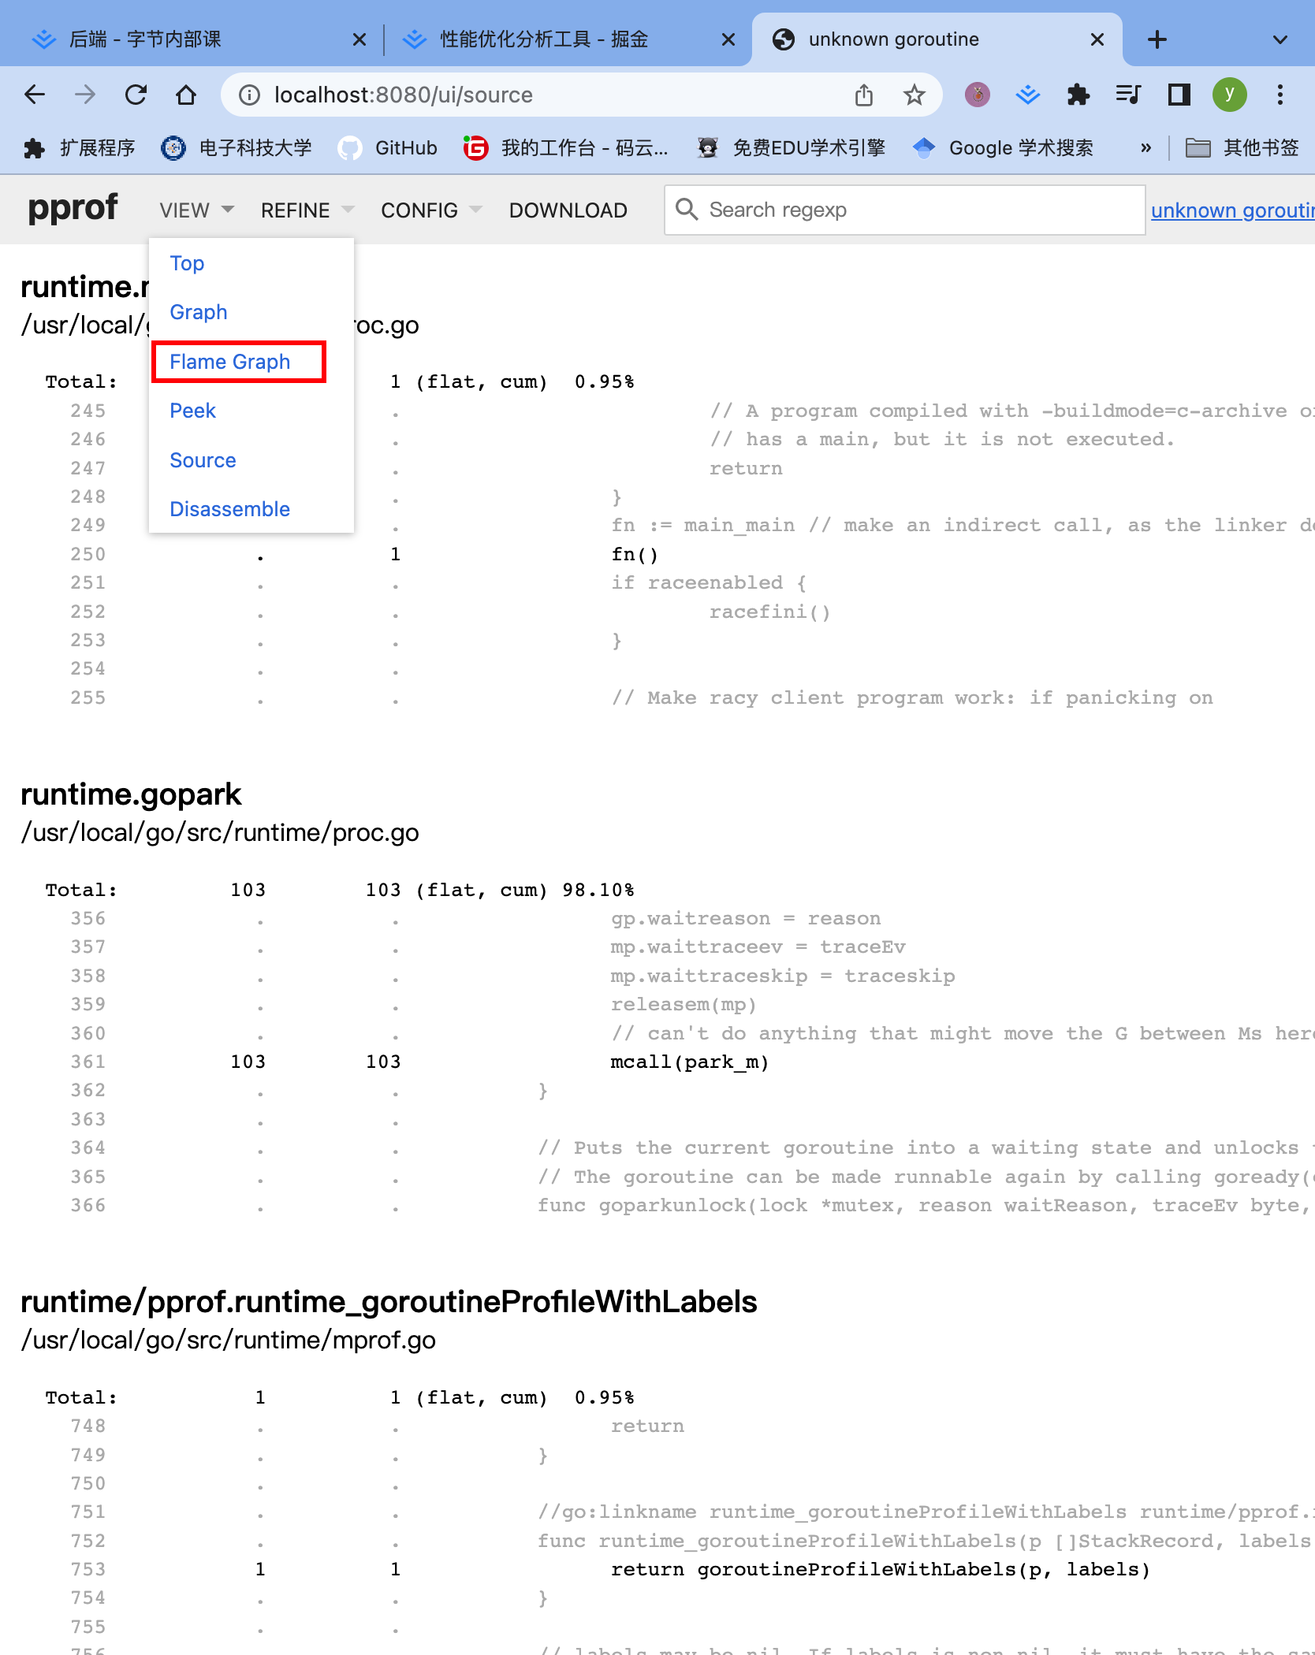
Task: Click the 98.10% total for runtime.gopark
Action: 598,891
